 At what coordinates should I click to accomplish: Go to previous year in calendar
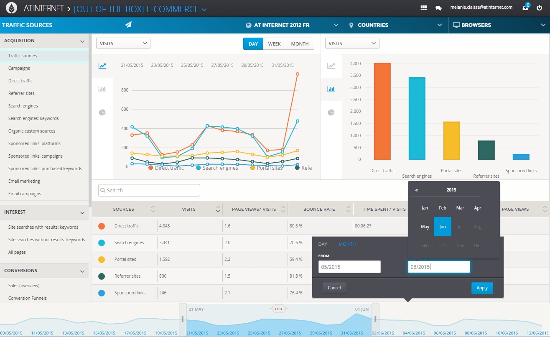[x=417, y=190]
